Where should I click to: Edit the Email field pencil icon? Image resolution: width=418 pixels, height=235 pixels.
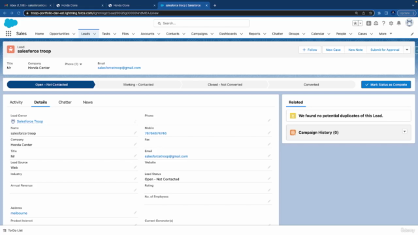tap(269, 155)
